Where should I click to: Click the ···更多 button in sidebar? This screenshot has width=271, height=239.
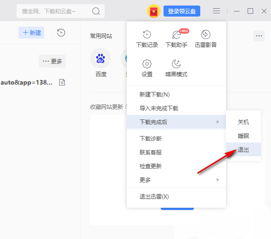tap(52, 61)
